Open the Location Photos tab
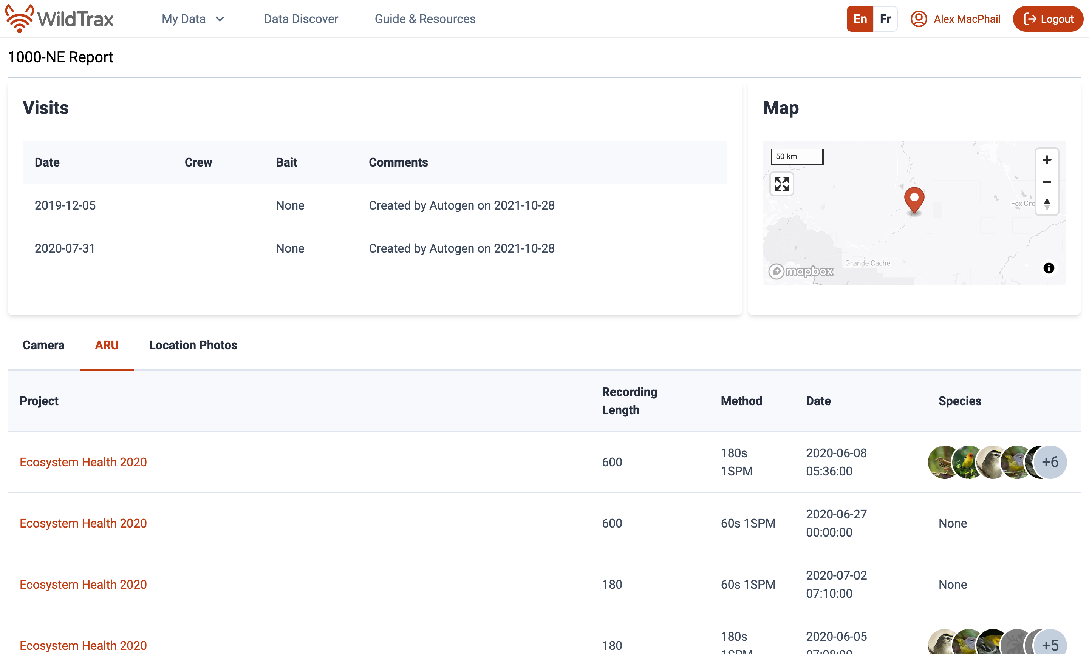The width and height of the screenshot is (1089, 654). [193, 345]
